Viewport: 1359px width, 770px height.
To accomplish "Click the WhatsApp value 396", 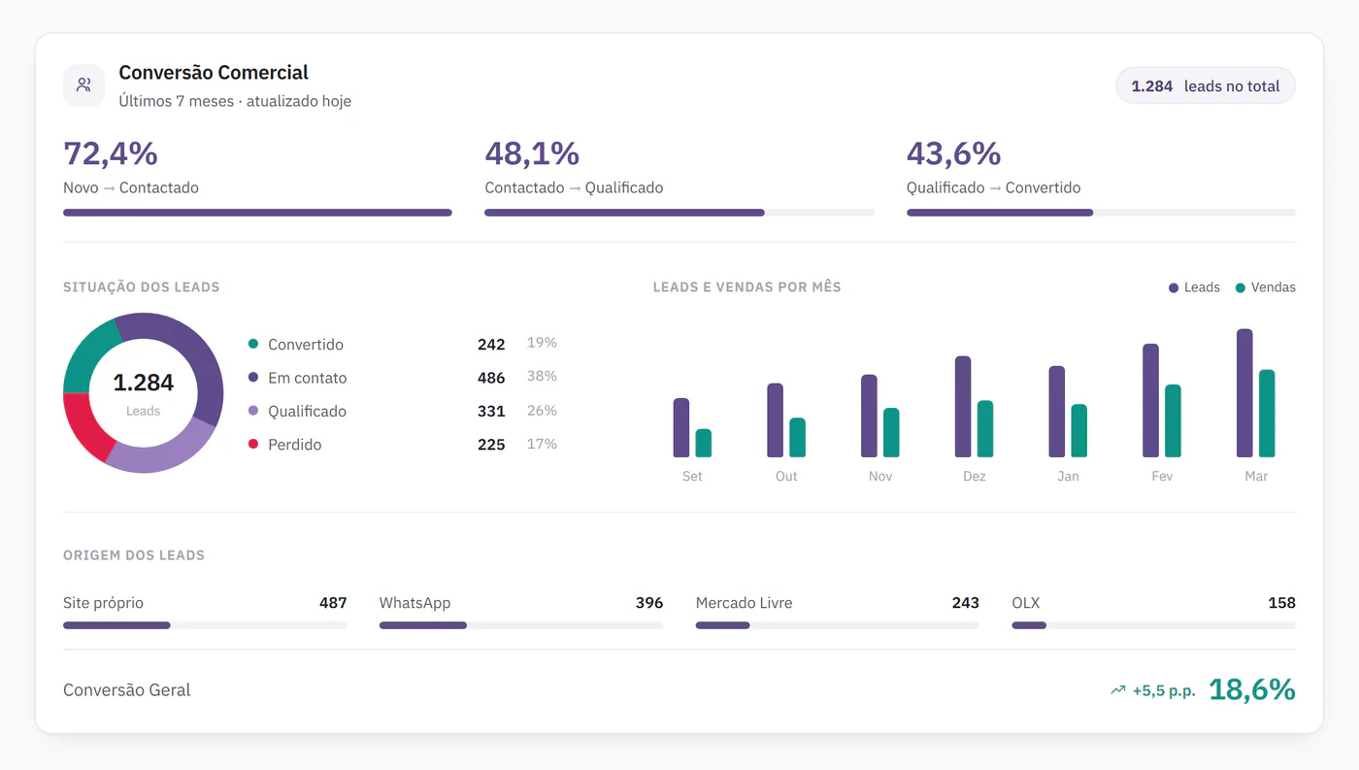I will [649, 603].
